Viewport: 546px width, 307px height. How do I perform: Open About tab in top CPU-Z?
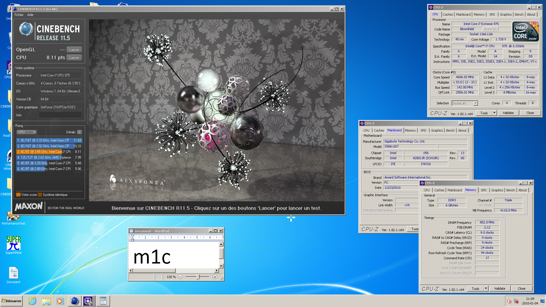click(531, 14)
